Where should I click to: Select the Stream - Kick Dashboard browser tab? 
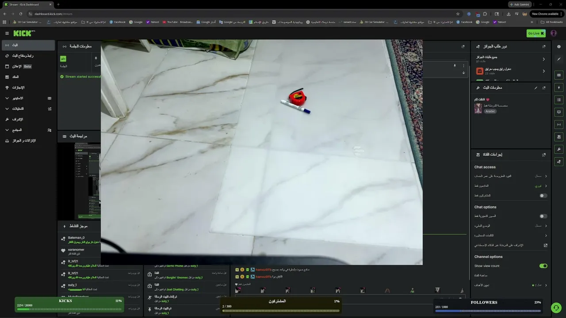(x=27, y=4)
